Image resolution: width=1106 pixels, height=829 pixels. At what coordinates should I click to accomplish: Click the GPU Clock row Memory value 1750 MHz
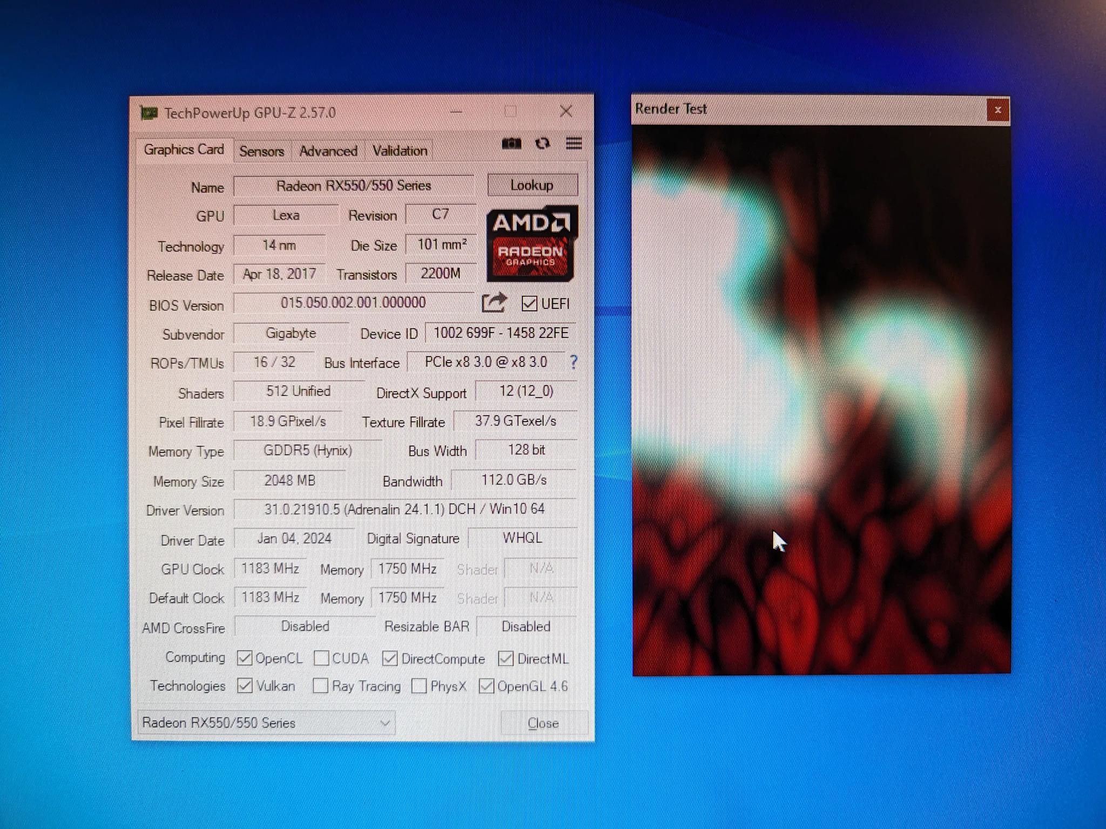coord(407,568)
